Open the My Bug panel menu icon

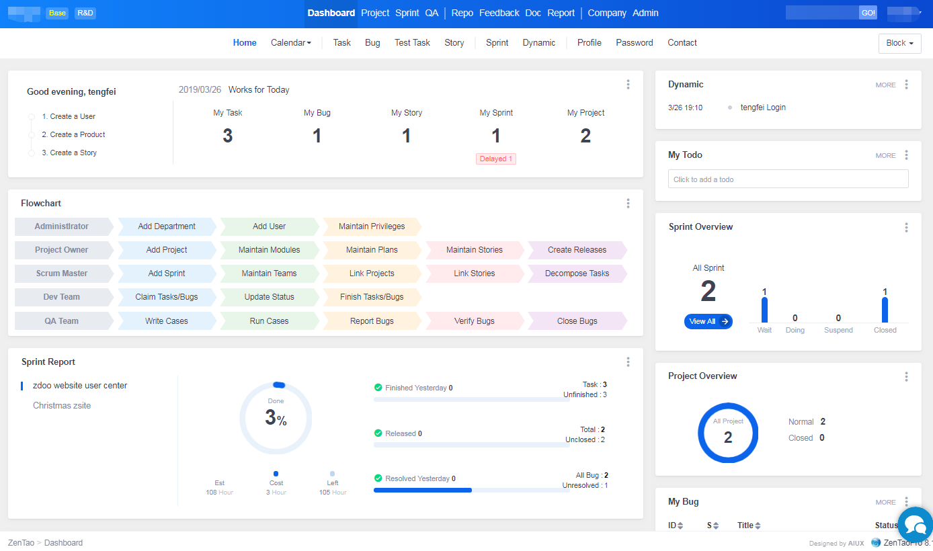(x=906, y=502)
